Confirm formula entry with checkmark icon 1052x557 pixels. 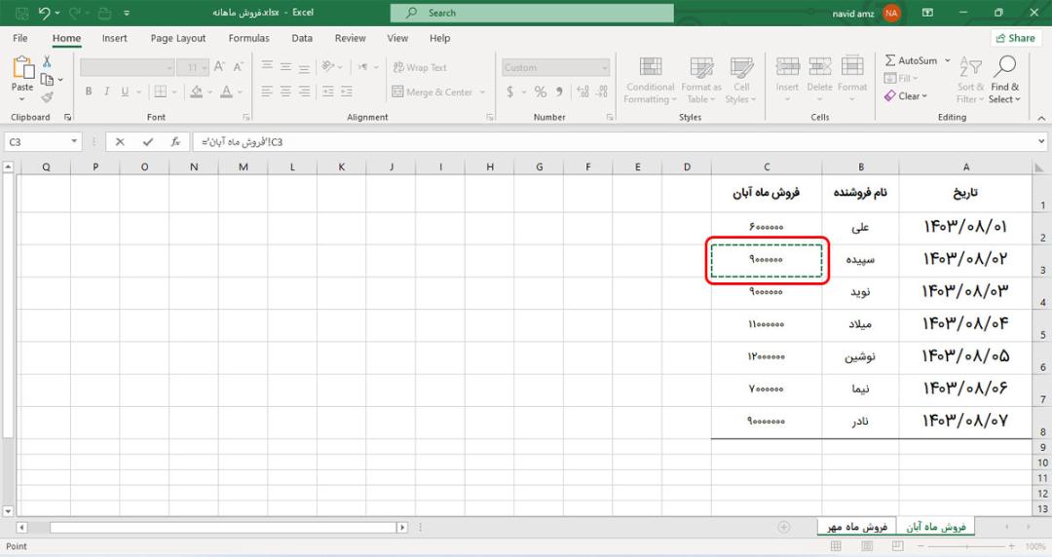point(148,141)
